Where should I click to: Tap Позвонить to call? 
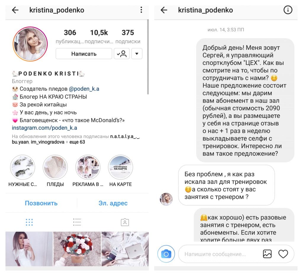41,203
